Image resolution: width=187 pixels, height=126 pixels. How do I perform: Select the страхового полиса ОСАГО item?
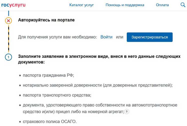click(50, 122)
